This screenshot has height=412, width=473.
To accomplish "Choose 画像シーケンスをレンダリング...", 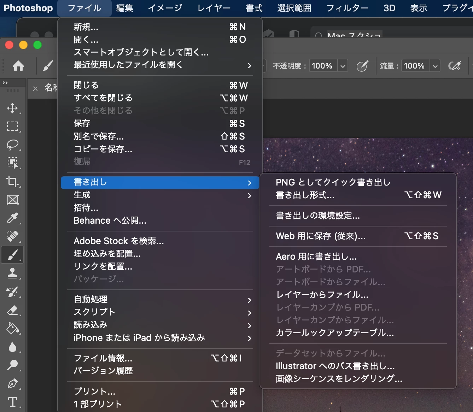I will [358, 379].
